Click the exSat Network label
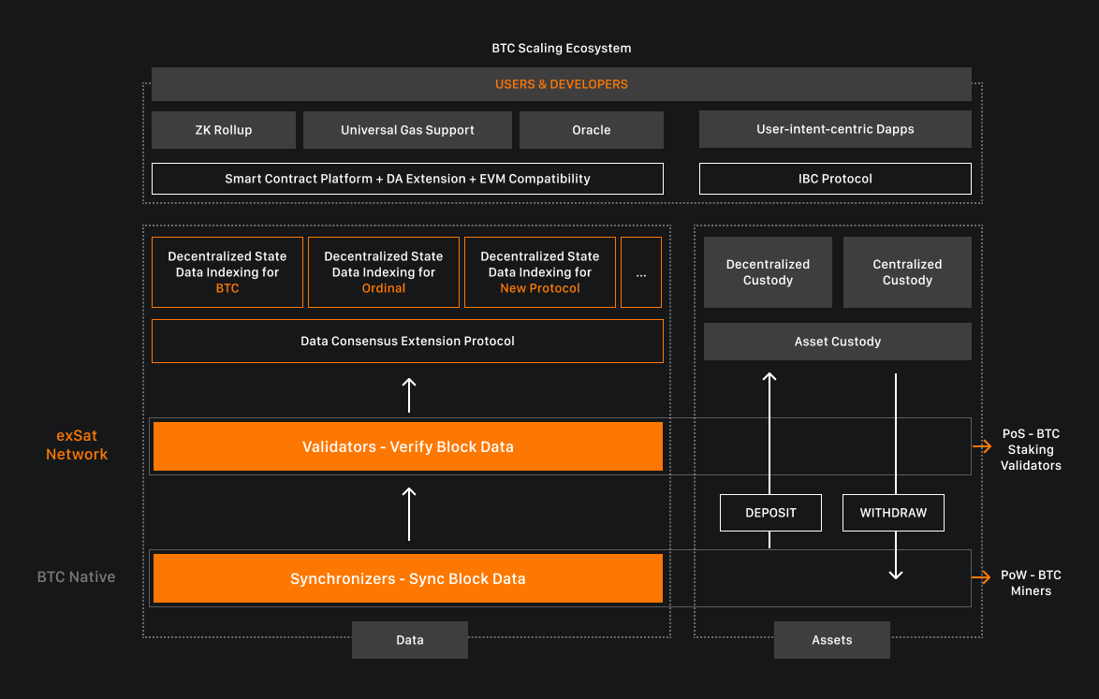 [77, 444]
